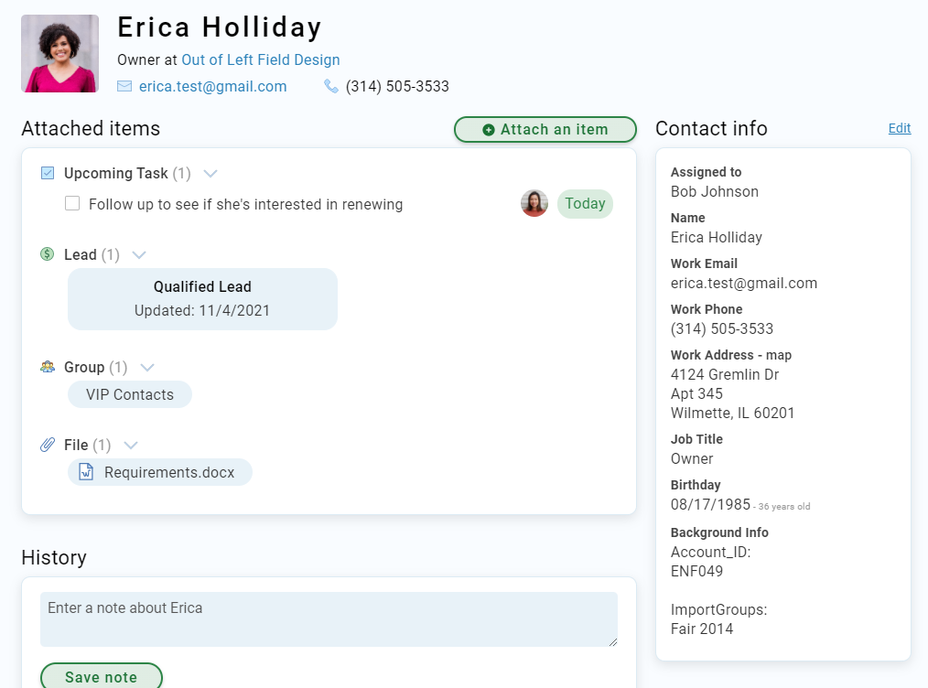Click the Word document icon for Requirements.docx
The image size is (928, 688).
coord(86,472)
